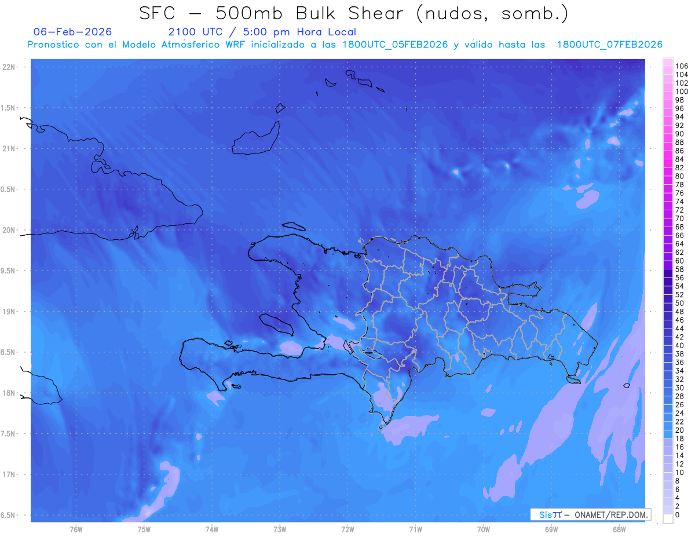Click the '40' colorbar value
695x537 pixels.
click(x=680, y=345)
